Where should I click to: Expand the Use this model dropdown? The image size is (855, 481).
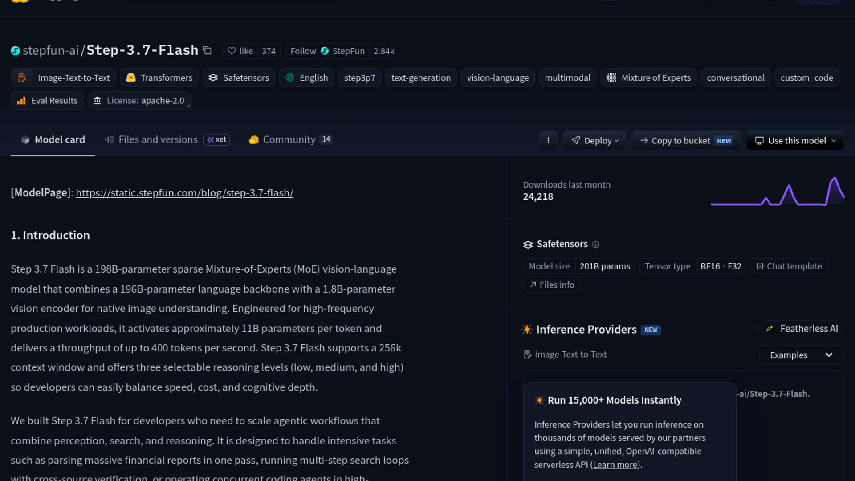[795, 140]
